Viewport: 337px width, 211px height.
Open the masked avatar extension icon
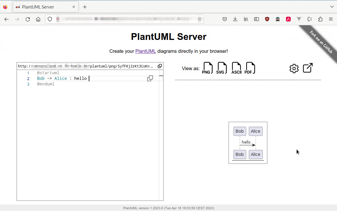pos(278,19)
